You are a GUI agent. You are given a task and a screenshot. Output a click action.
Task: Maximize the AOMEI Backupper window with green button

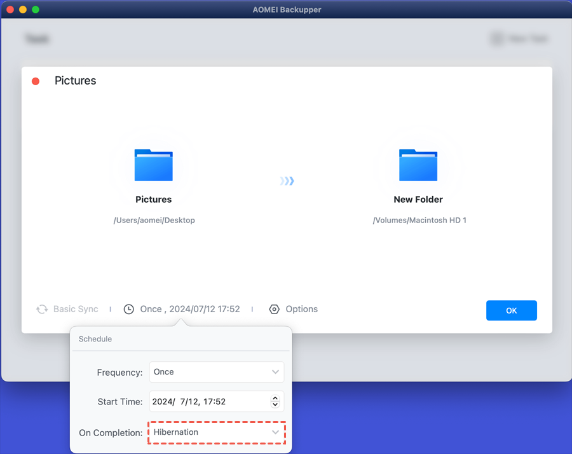coord(36,10)
